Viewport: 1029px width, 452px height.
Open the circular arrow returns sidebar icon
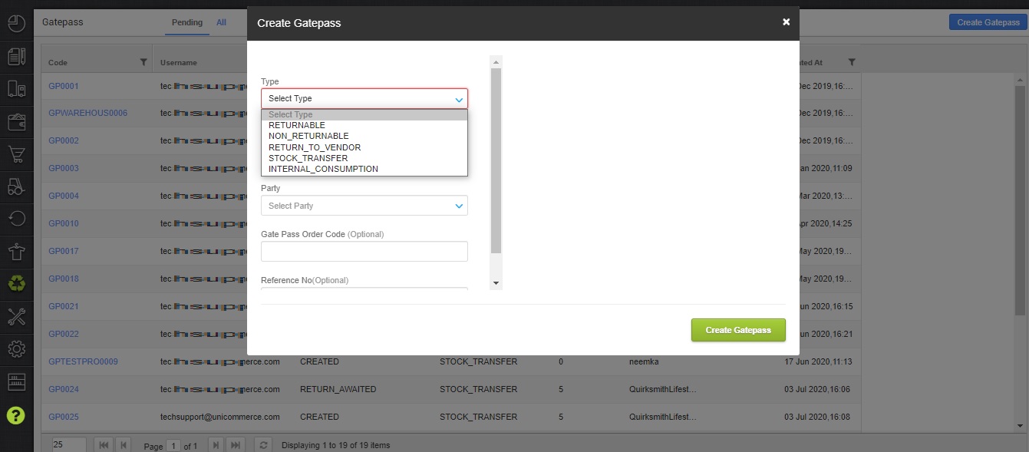click(17, 219)
